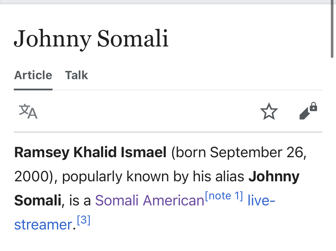Image resolution: width=336 pixels, height=251 pixels.
Task: Open the live-streamer link
Action: tap(261, 200)
